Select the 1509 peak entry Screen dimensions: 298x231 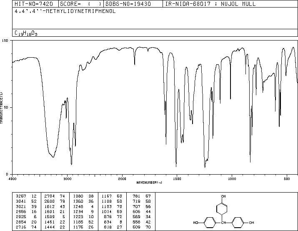coord(50,217)
